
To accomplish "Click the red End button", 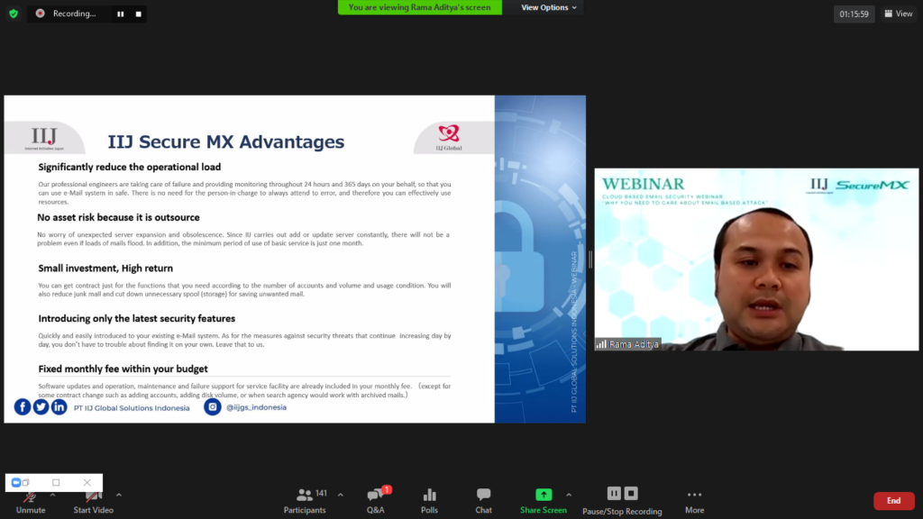I will [x=893, y=501].
